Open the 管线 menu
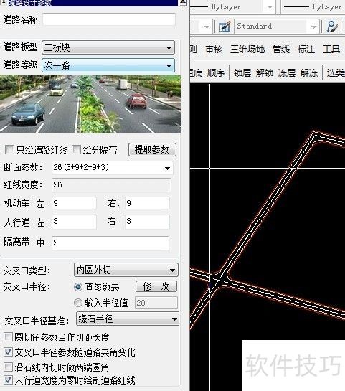 (x=281, y=49)
